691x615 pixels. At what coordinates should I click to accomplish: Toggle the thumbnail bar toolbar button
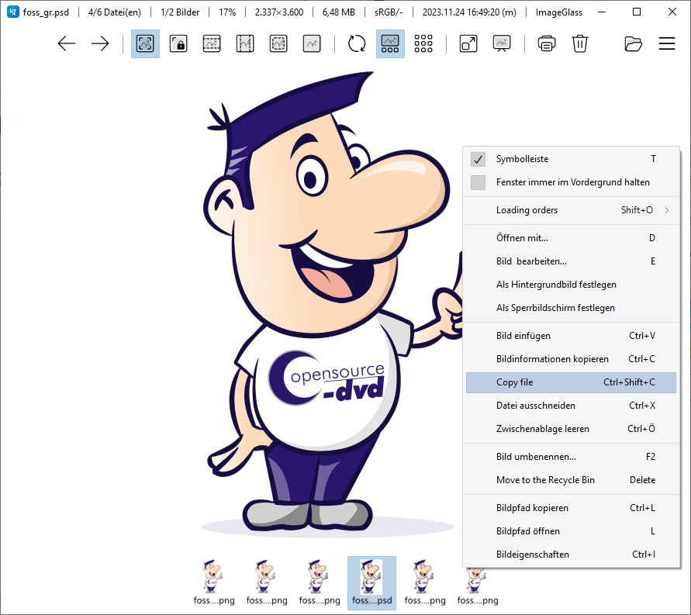tap(390, 44)
